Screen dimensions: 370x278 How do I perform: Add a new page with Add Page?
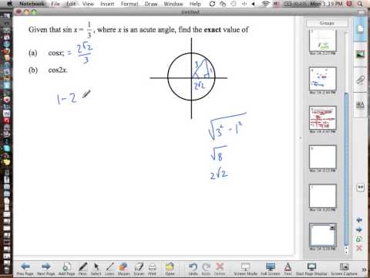(66, 269)
